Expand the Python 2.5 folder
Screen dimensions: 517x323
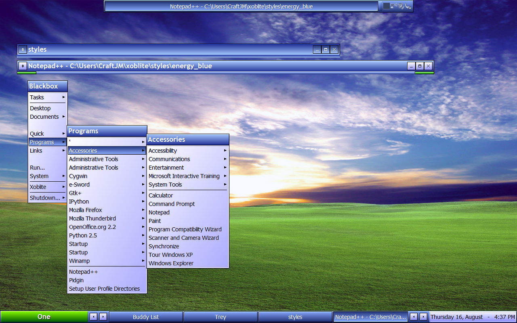coord(107,235)
